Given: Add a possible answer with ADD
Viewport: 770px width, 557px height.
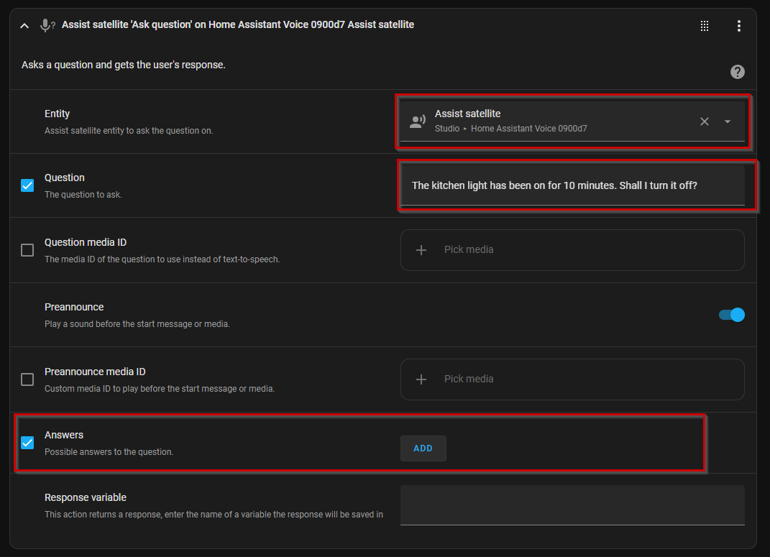Looking at the screenshot, I should click(423, 448).
